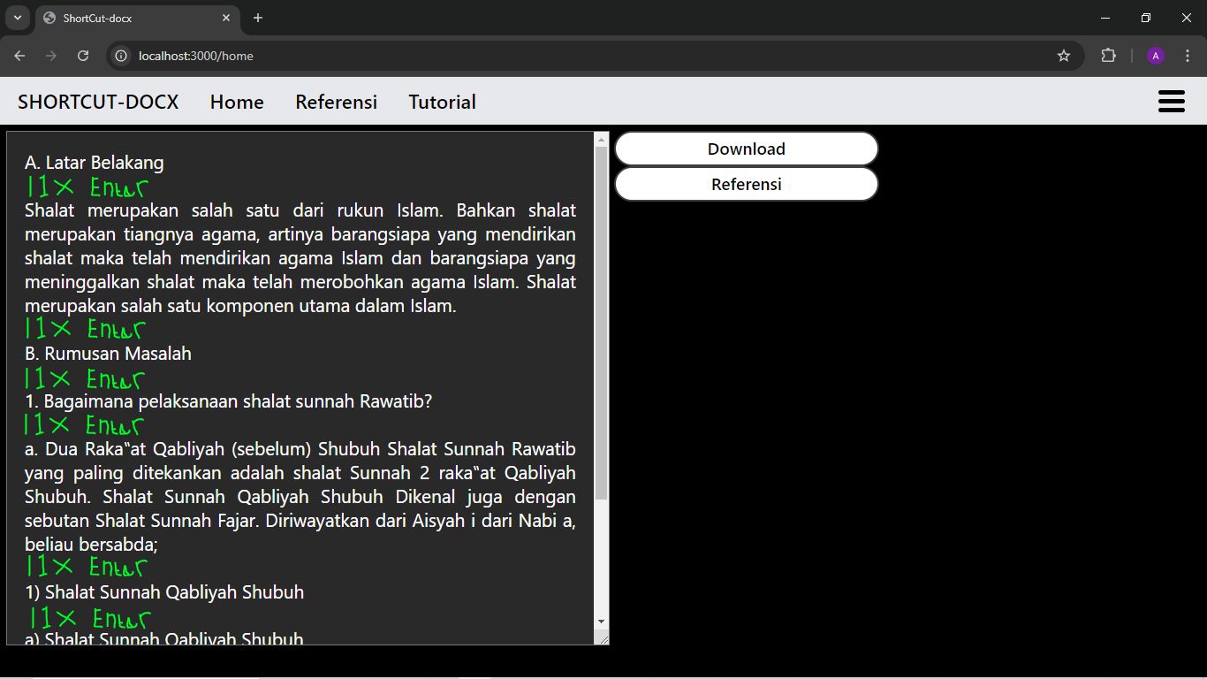Click '1. Bagaimana pelaksanaan shalat sunnah Rawatib?'
Screen dimensions: 1207x679
coord(228,401)
